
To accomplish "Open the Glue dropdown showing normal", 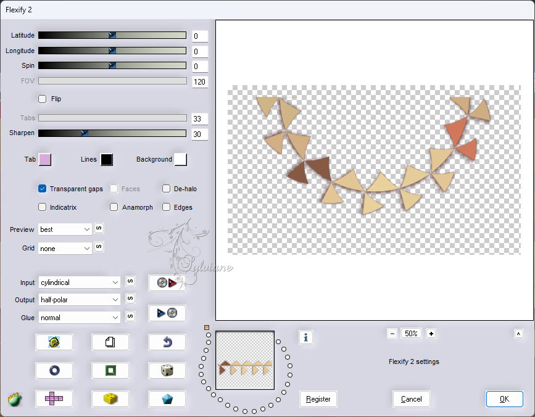I will (80, 318).
